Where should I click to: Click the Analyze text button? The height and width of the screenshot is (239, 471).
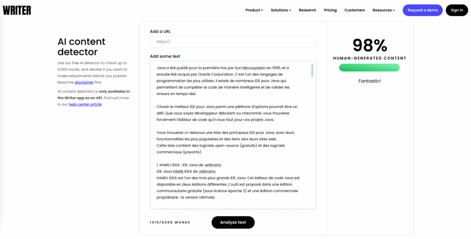233,222
